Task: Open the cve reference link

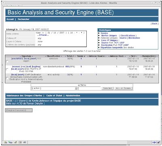Action: (x=23, y=67)
